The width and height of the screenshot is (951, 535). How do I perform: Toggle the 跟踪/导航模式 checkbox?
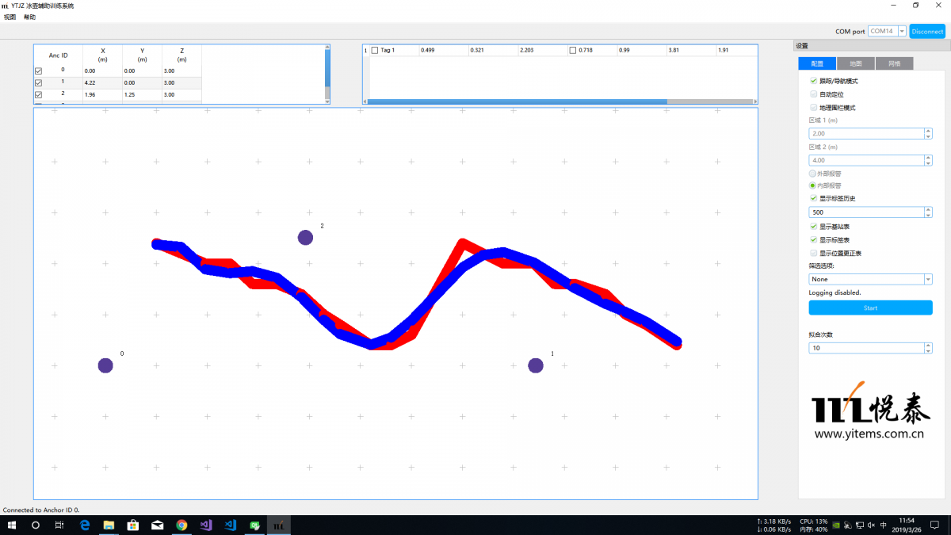(813, 81)
